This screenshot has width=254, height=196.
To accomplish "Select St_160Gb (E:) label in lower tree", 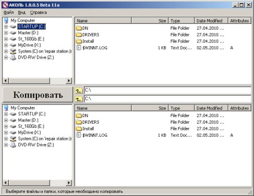I will pos(31,126).
